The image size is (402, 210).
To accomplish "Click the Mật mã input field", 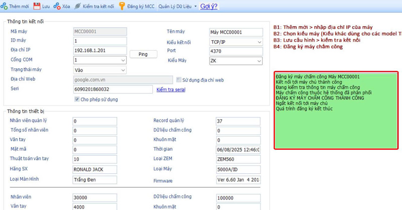I will pos(94,150).
